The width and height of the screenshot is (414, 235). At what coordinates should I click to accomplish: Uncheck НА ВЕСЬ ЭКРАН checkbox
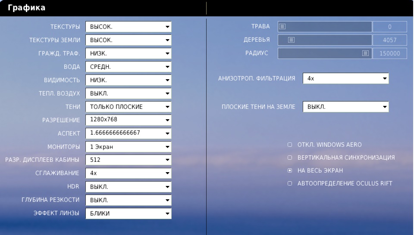pyautogui.click(x=290, y=170)
